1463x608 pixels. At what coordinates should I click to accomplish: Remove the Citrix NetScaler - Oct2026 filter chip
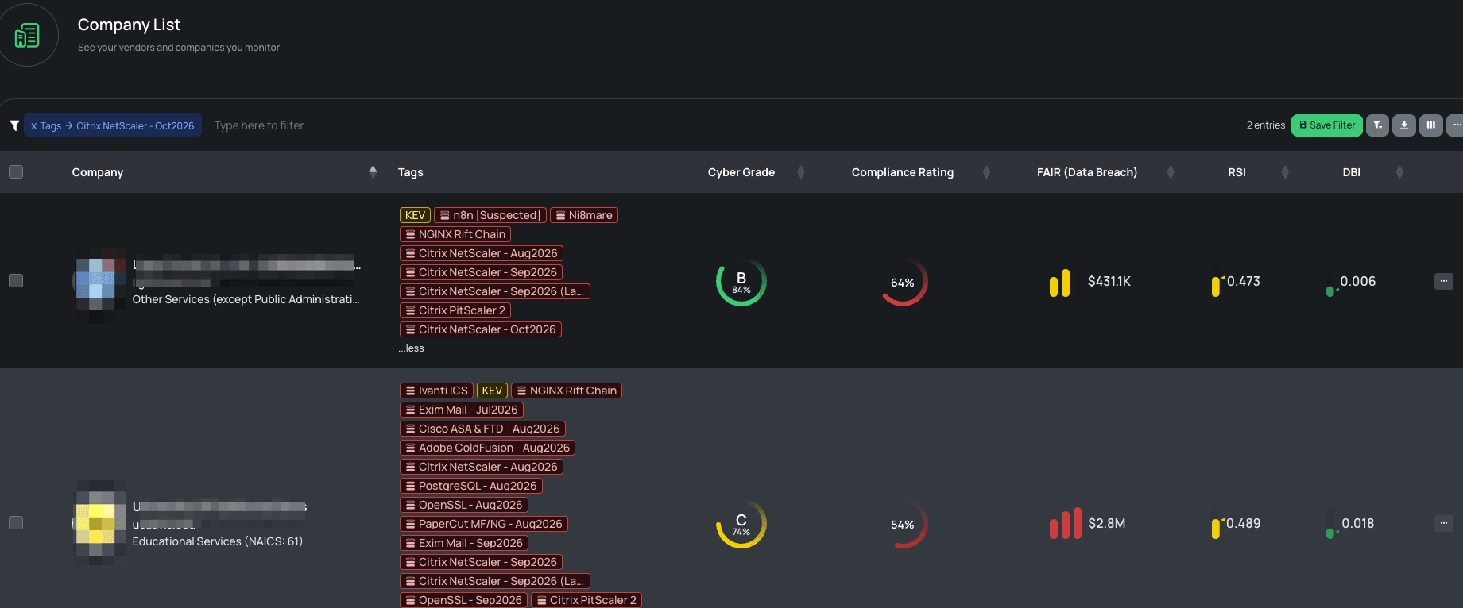(x=34, y=126)
